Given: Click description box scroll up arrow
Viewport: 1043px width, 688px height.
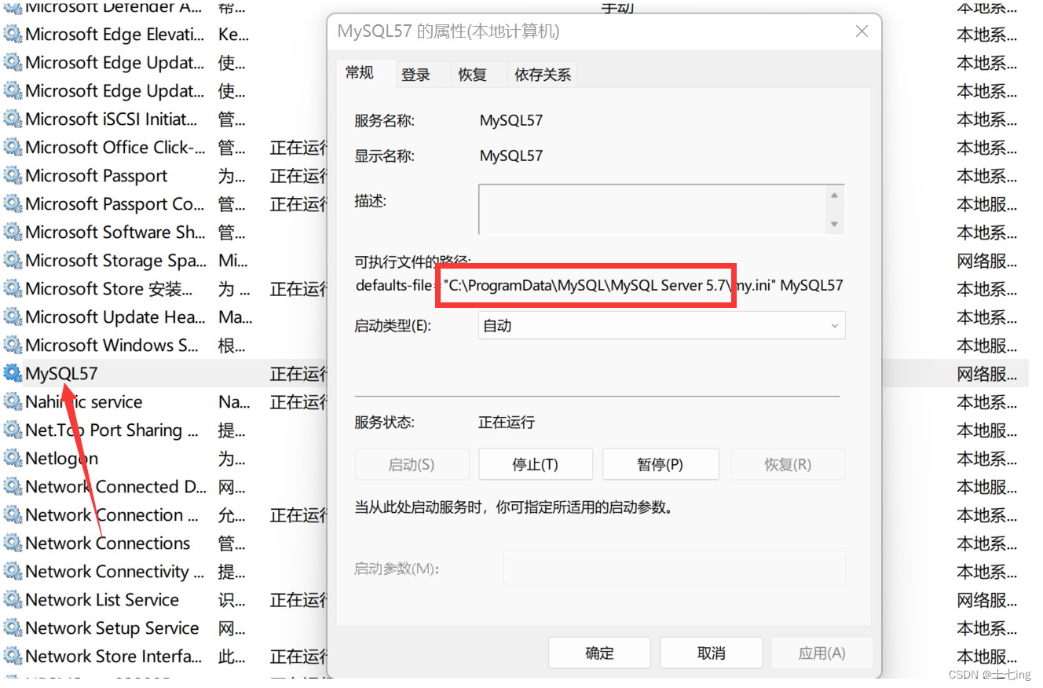Looking at the screenshot, I should pyautogui.click(x=835, y=195).
